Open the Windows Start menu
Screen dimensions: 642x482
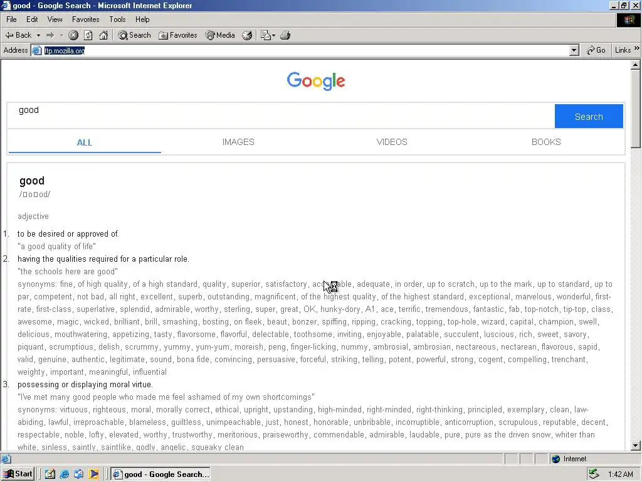pos(18,474)
